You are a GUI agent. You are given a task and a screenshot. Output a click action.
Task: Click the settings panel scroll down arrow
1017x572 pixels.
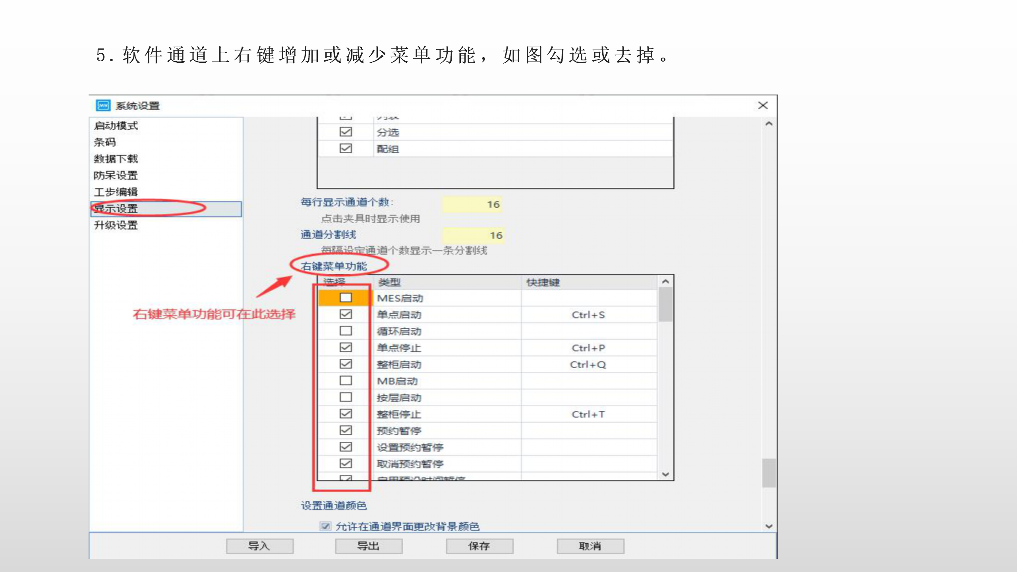click(x=769, y=526)
